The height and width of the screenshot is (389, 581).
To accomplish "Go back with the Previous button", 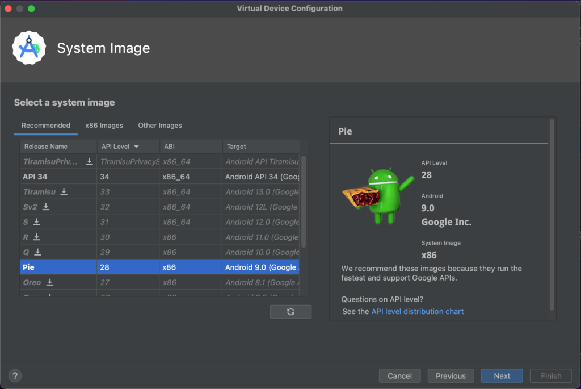I will (451, 375).
